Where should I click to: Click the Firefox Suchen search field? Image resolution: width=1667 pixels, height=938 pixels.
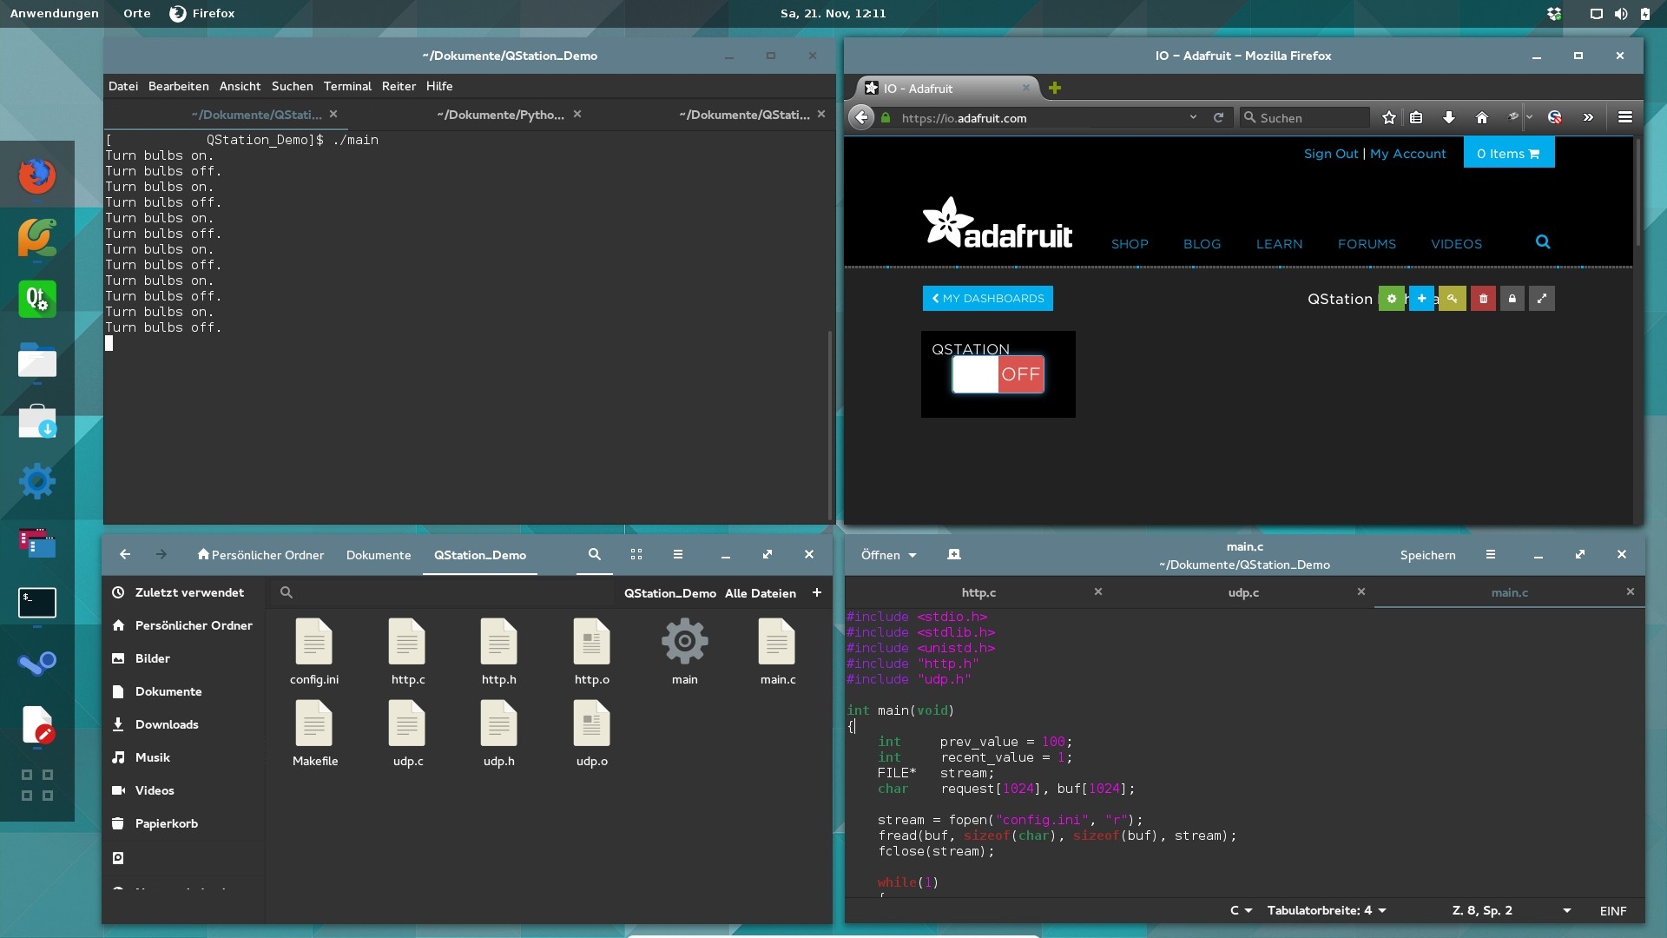pyautogui.click(x=1304, y=117)
